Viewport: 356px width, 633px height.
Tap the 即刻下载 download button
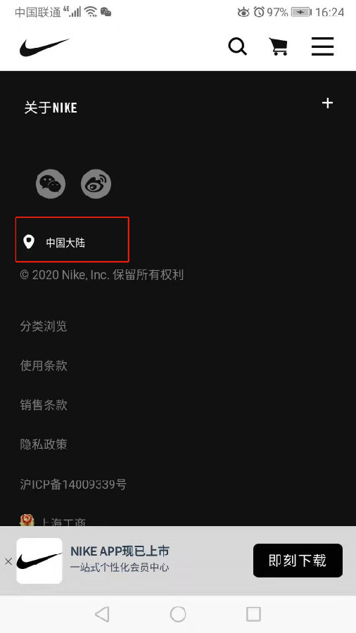click(298, 561)
